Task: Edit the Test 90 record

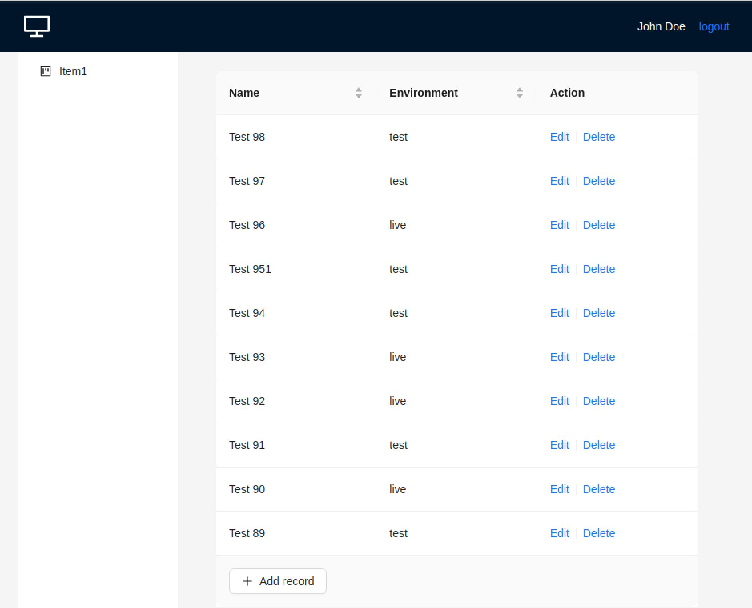Action: click(x=559, y=489)
